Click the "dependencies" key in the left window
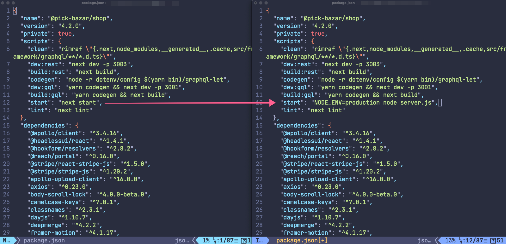The image size is (506, 244). (x=44, y=125)
